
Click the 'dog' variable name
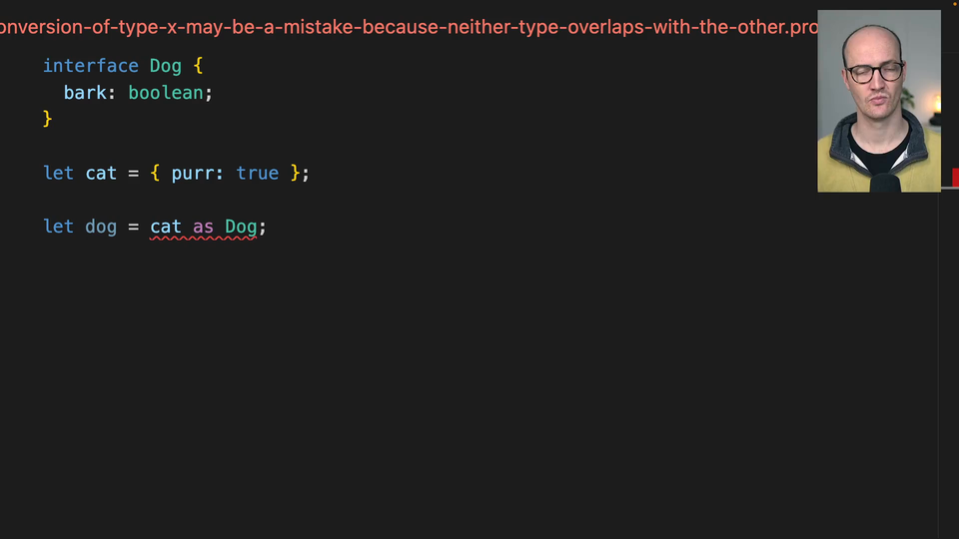click(x=101, y=227)
